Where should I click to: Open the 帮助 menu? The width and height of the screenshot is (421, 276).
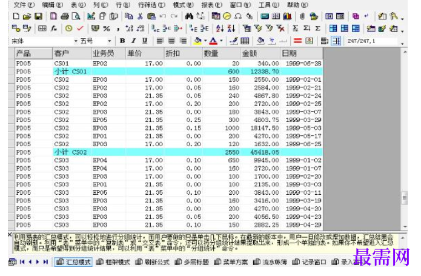pos(297,5)
